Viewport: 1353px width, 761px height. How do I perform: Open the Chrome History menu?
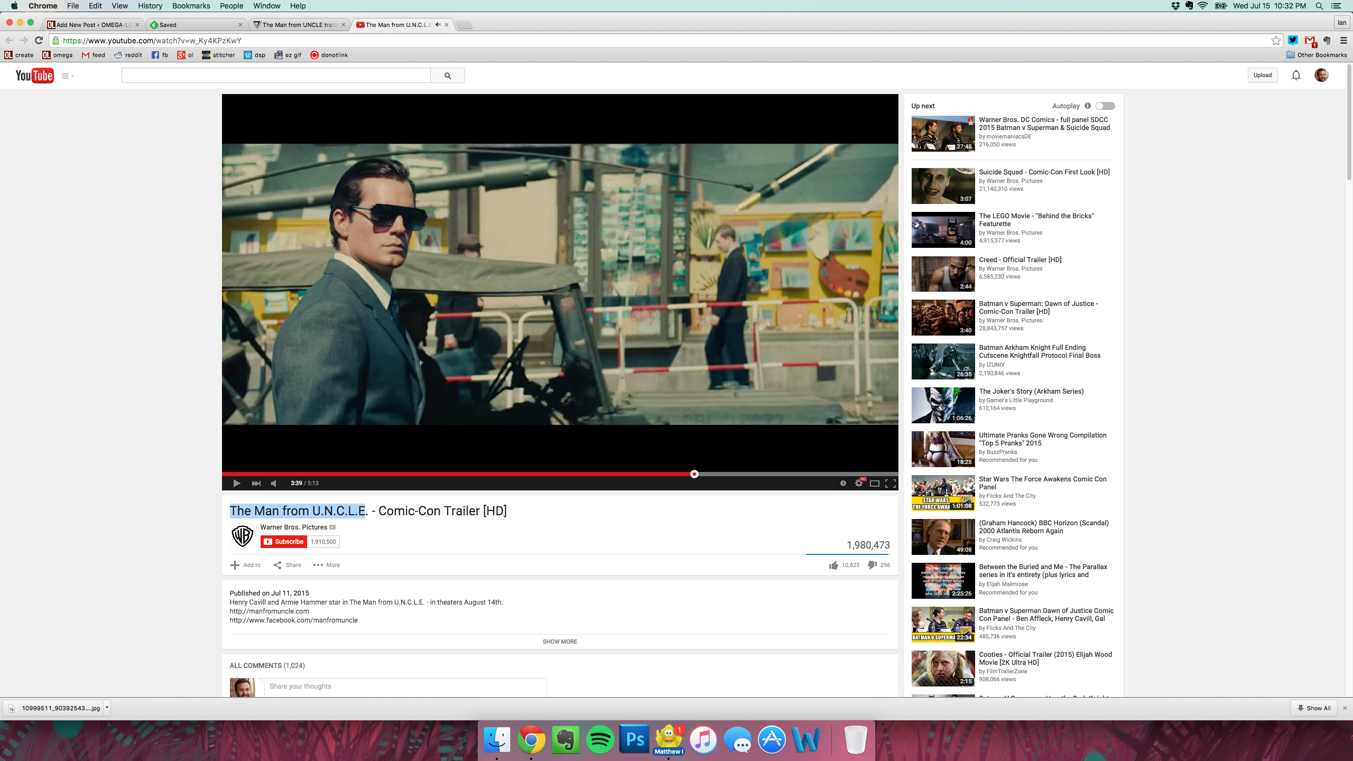tap(150, 6)
